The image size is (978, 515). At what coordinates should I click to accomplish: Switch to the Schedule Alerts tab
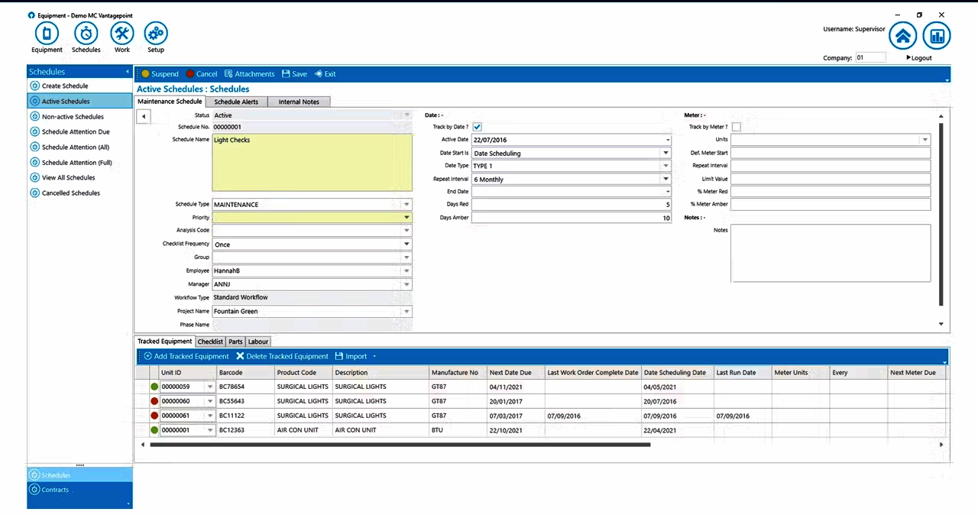point(237,102)
